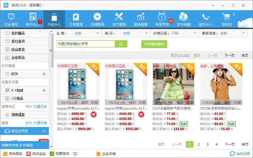Open 自助服务 in the status bar
The width and height of the screenshot is (253, 158).
13,154
